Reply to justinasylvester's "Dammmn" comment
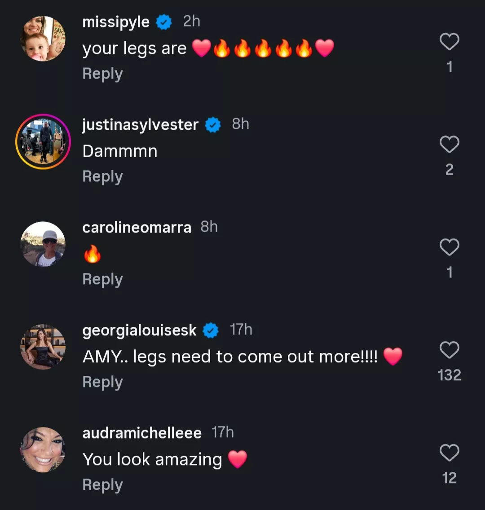The image size is (485, 510). tap(102, 176)
